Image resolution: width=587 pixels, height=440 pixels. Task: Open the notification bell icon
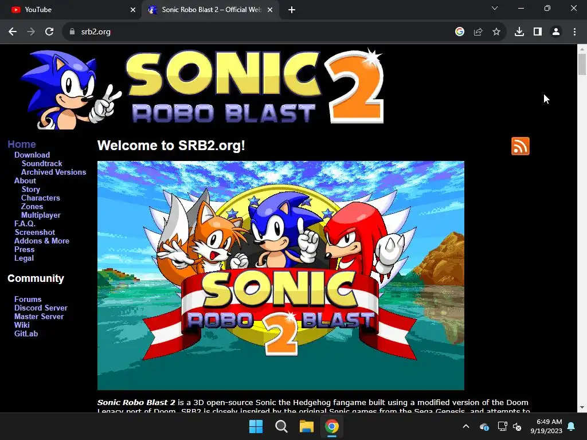coord(572,426)
